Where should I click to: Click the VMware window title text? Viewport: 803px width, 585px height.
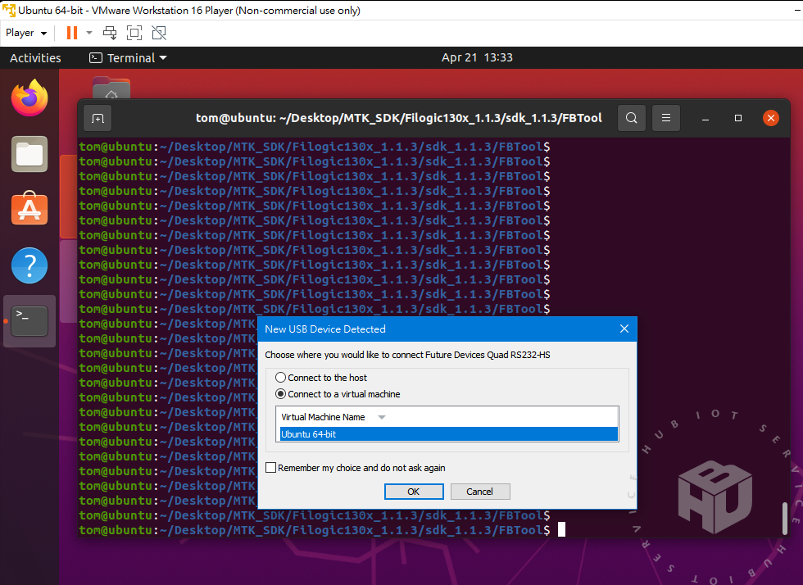point(189,11)
